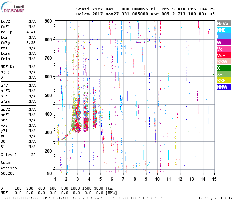
Task: Select the SSW salmon legend swatch
Action: [x=224, y=61]
